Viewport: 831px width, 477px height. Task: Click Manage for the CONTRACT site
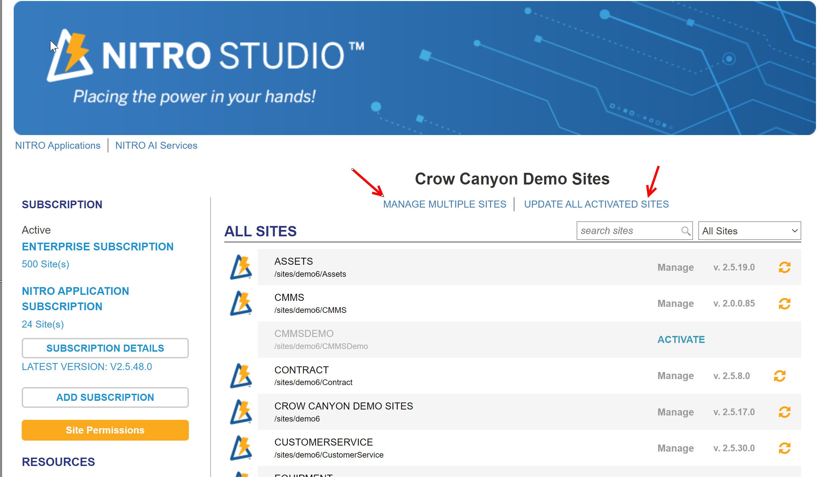[x=676, y=376]
